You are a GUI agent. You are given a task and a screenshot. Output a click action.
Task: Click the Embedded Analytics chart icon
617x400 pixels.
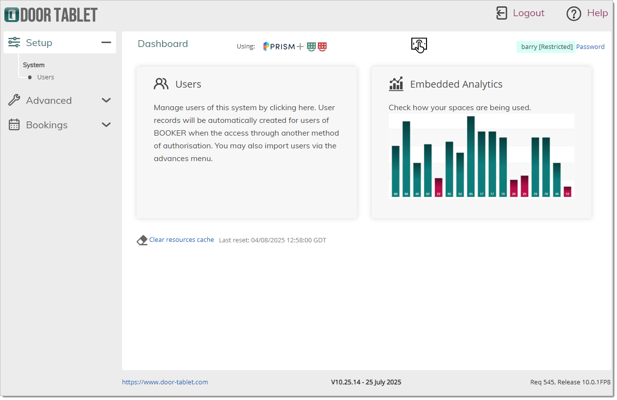click(396, 84)
